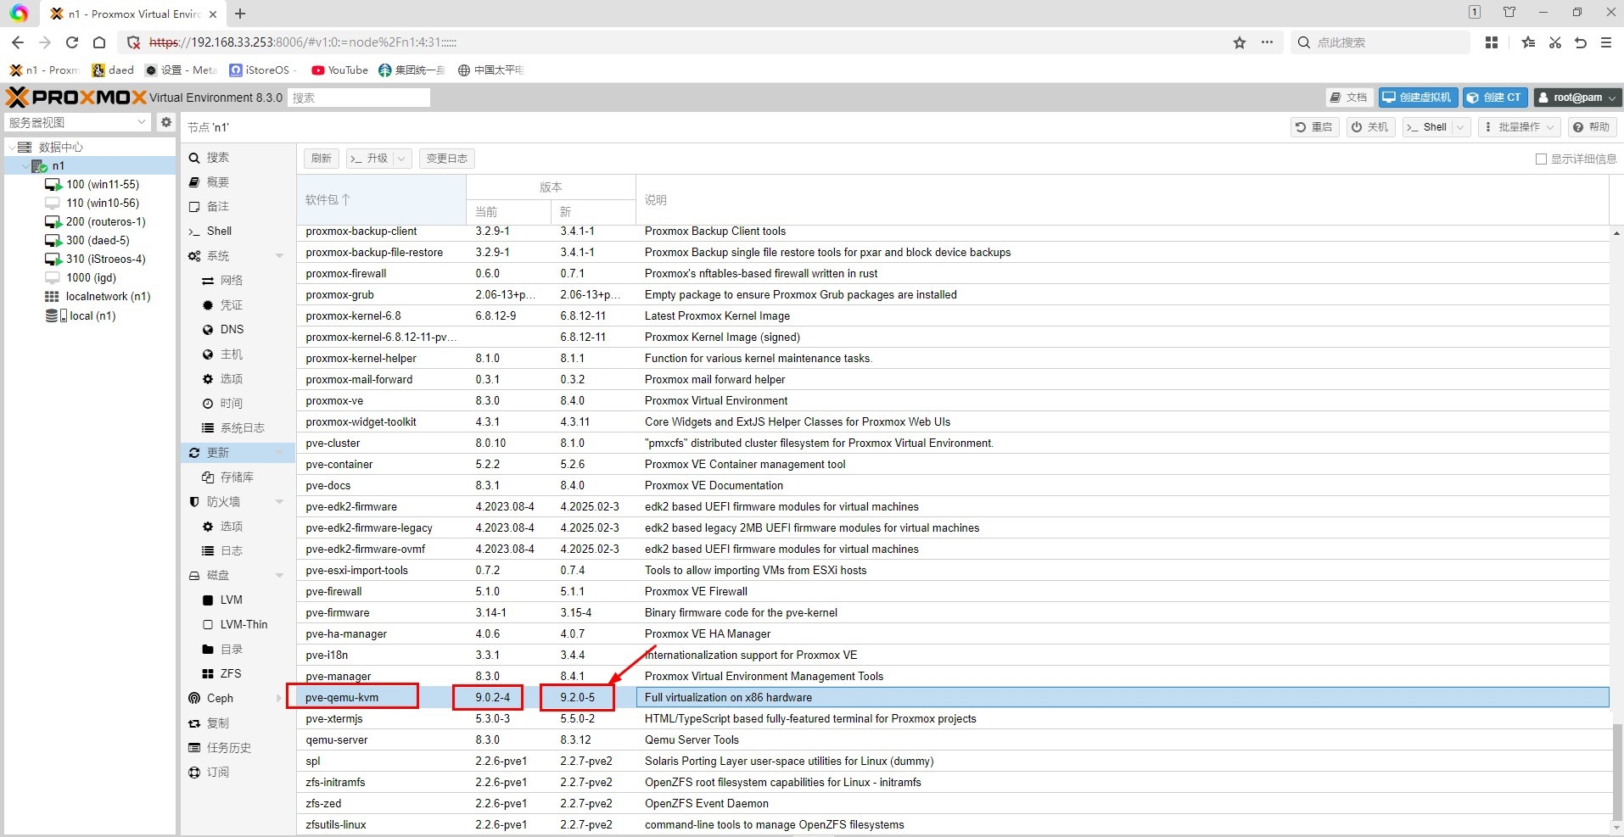Collapse the 更新 section arrow
The height and width of the screenshot is (837, 1624).
point(279,453)
